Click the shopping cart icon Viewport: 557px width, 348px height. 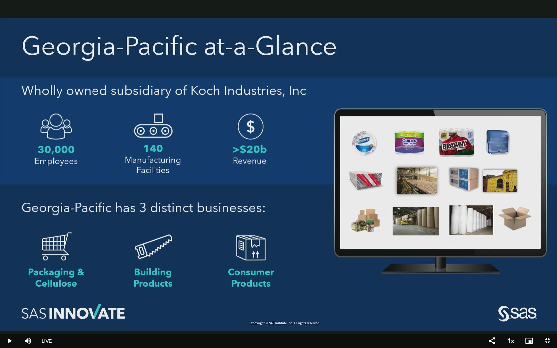56,246
